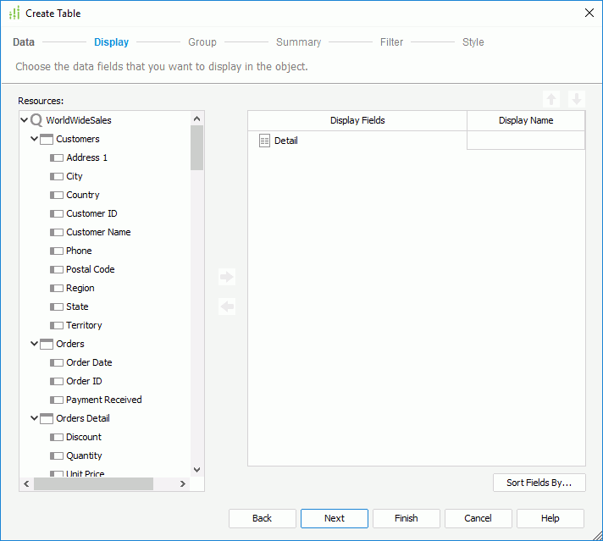Viewport: 603px width, 541px height.
Task: Click the Orders table icon
Action: [47, 344]
